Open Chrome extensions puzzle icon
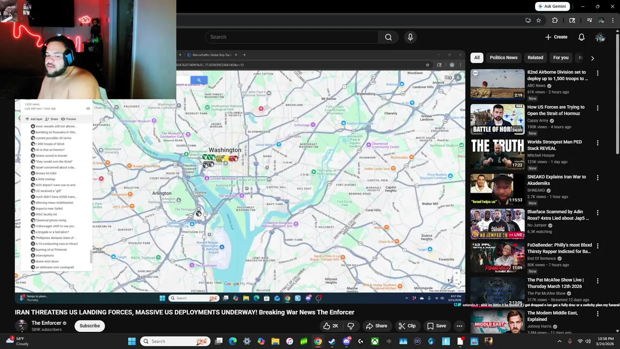The image size is (620, 349). pyautogui.click(x=555, y=20)
